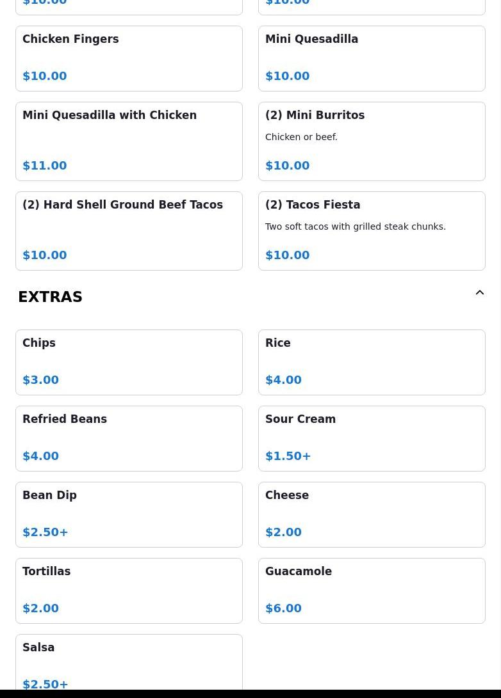Select the Rice extra
Image resolution: width=501 pixels, height=698 pixels.
tap(372, 362)
